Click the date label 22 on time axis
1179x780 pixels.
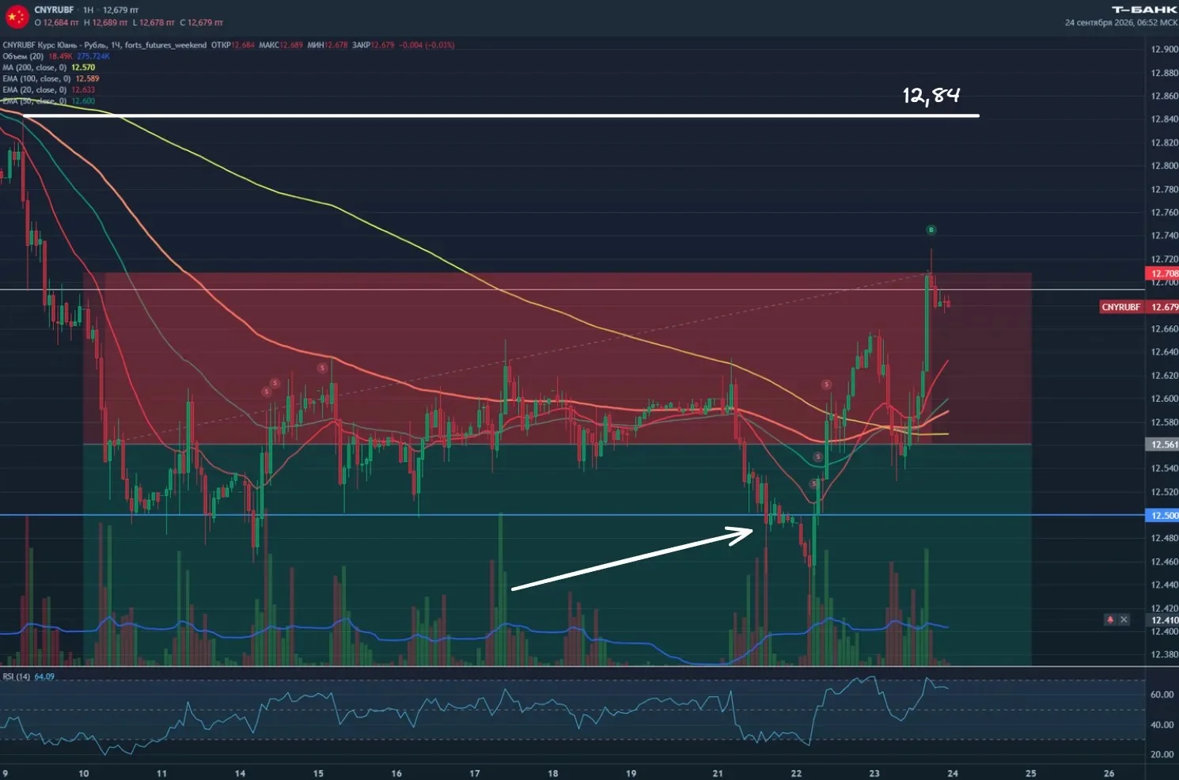[796, 773]
